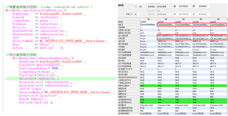Click MCv_MoveLinearInterpolateAbsolute_1 function name

click(x=42, y=58)
